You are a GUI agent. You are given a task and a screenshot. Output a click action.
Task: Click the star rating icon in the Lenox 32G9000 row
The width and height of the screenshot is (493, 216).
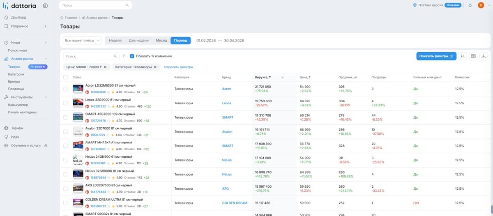pos(113,107)
